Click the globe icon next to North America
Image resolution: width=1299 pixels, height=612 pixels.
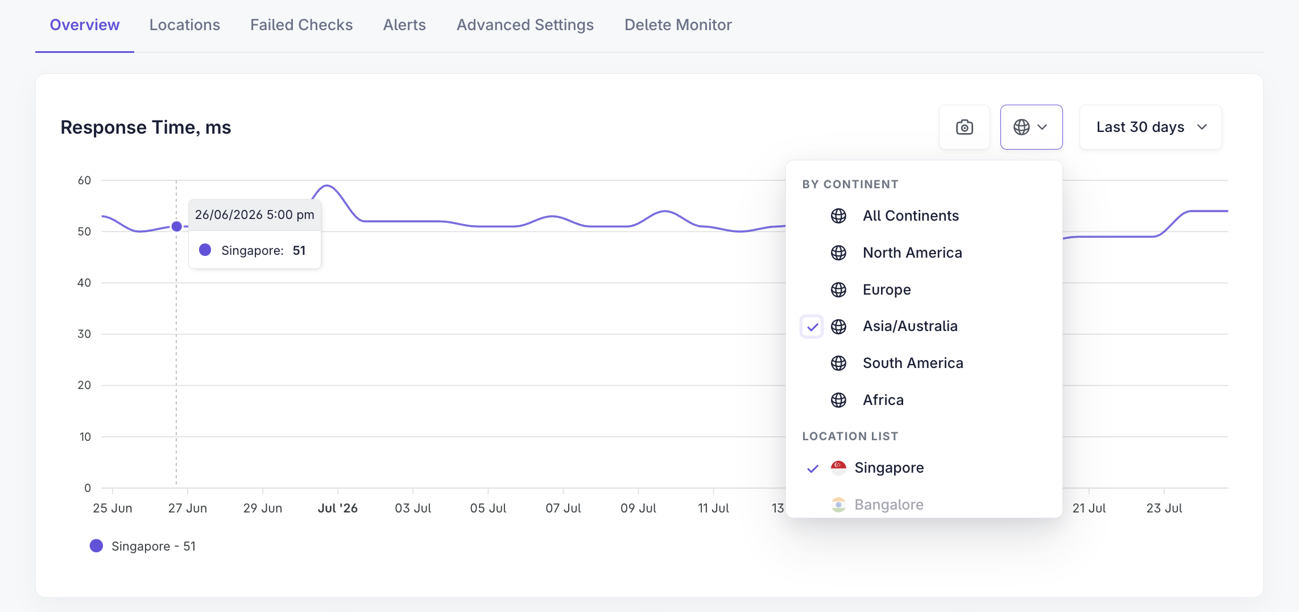(838, 253)
